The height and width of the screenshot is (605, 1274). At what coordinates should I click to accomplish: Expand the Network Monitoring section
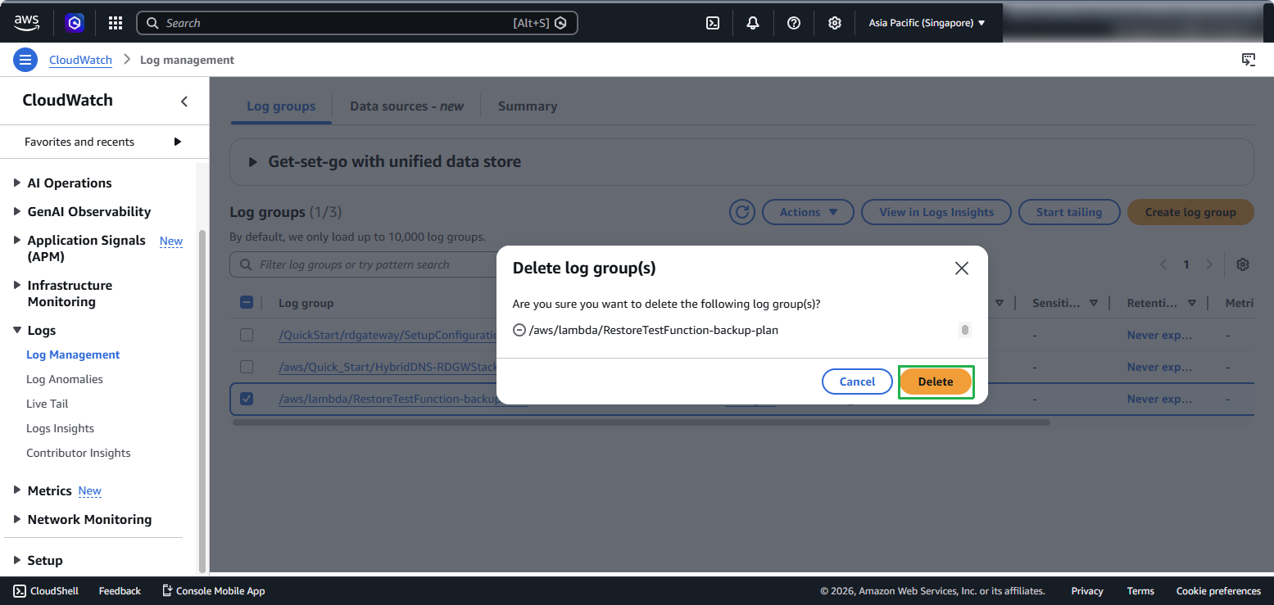point(17,519)
